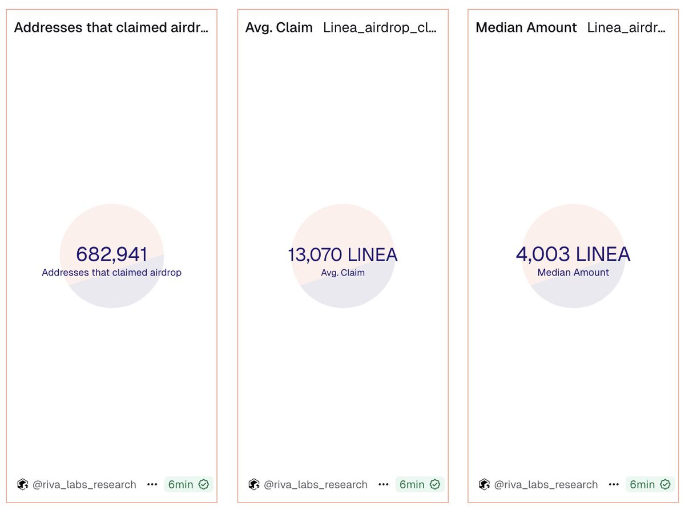The width and height of the screenshot is (685, 510).
Task: Click verified checkmark icon in Addresses card
Action: pos(204,484)
